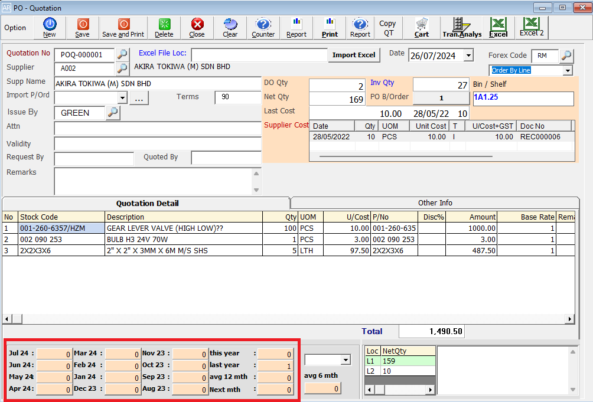Click the Excel File Loc input field
593x402 pixels.
(259, 55)
